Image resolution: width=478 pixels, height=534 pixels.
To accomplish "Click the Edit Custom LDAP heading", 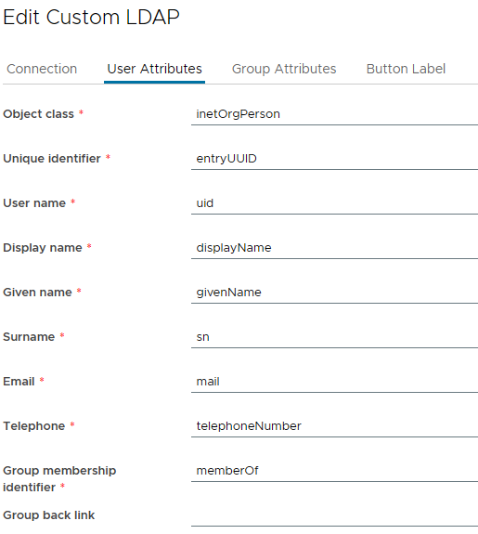I will pyautogui.click(x=91, y=17).
